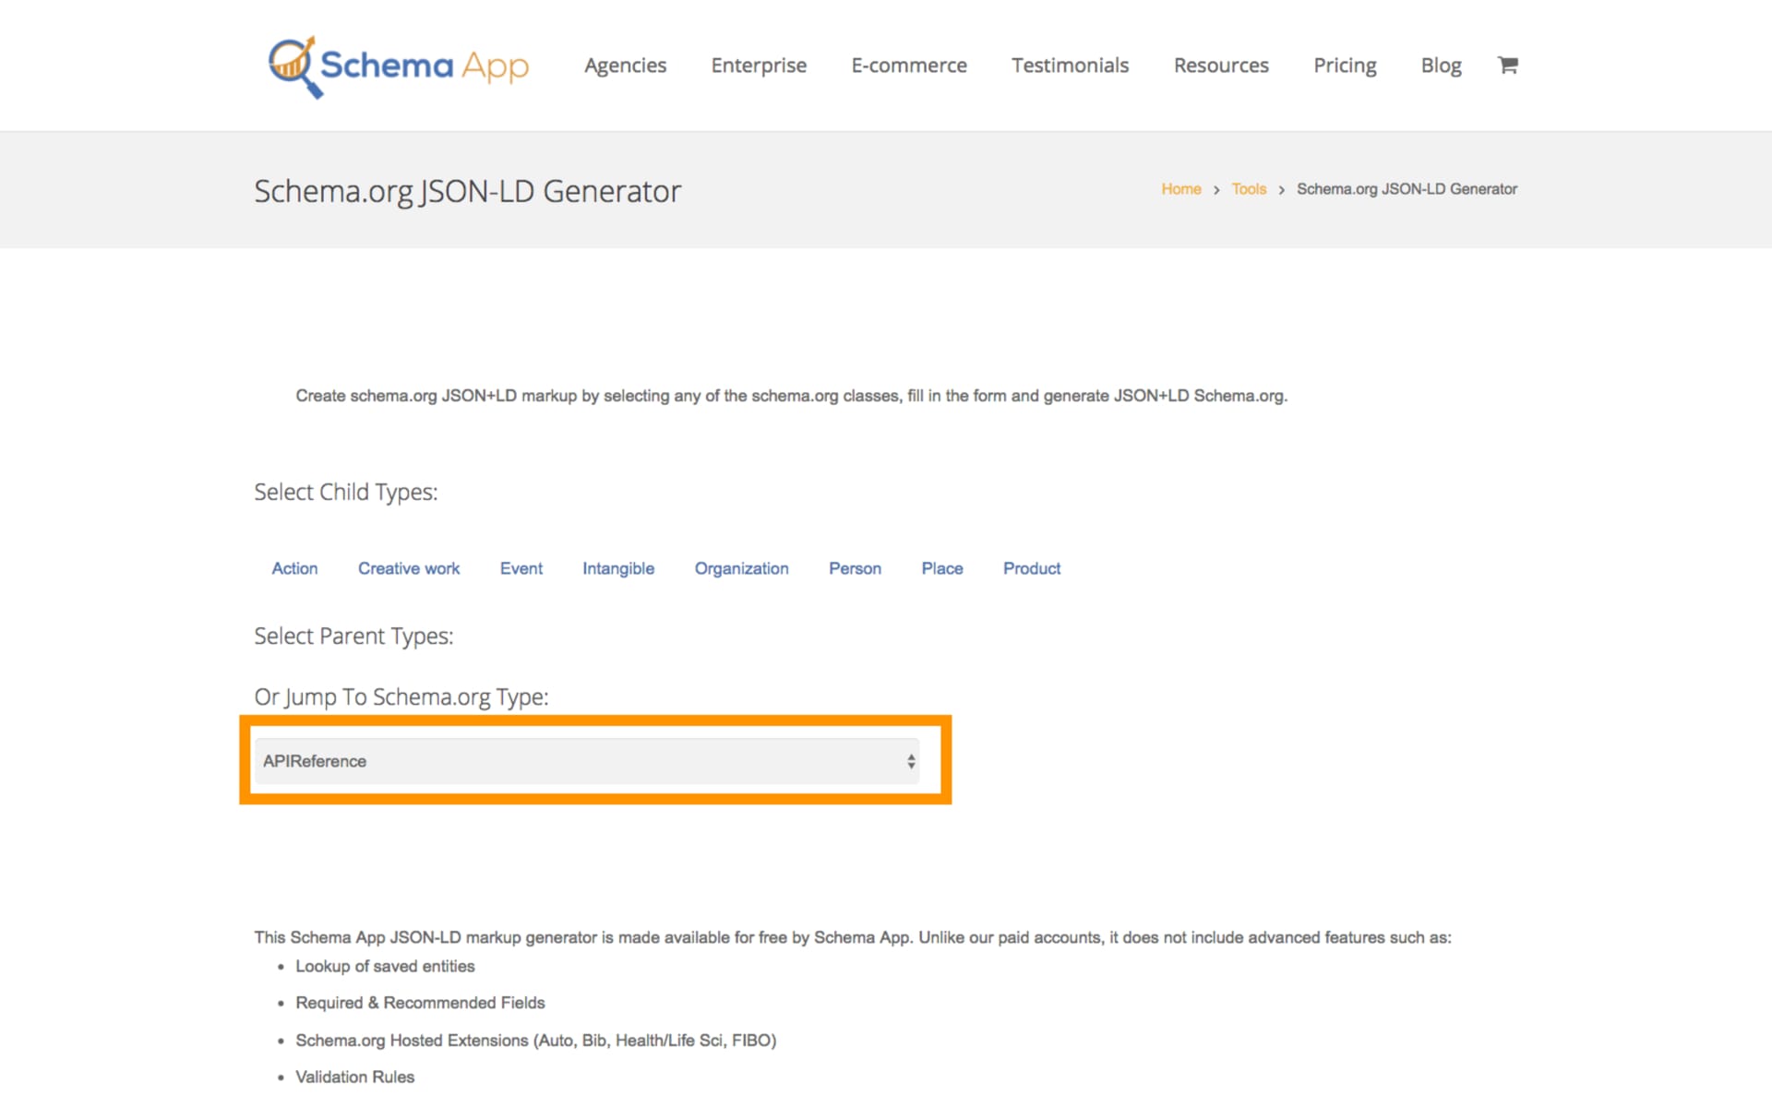Click the 'Lookup of saved entities' bullet
This screenshot has height=1107, width=1772.
385,966
